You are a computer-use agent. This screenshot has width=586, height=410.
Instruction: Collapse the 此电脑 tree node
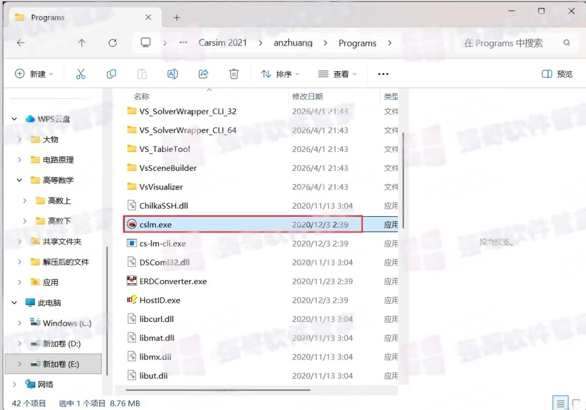click(14, 303)
